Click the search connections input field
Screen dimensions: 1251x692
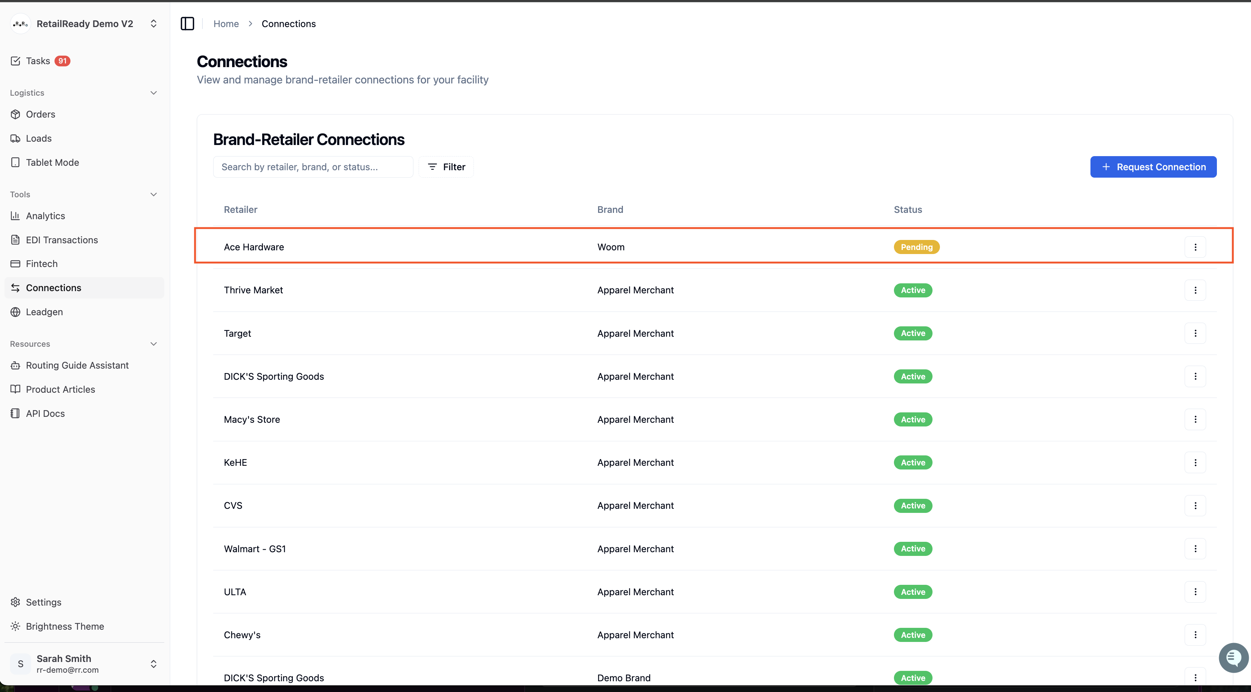[x=313, y=167]
